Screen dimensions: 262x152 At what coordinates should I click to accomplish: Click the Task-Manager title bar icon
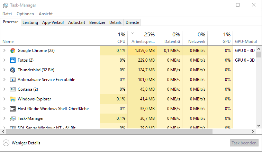5,5
